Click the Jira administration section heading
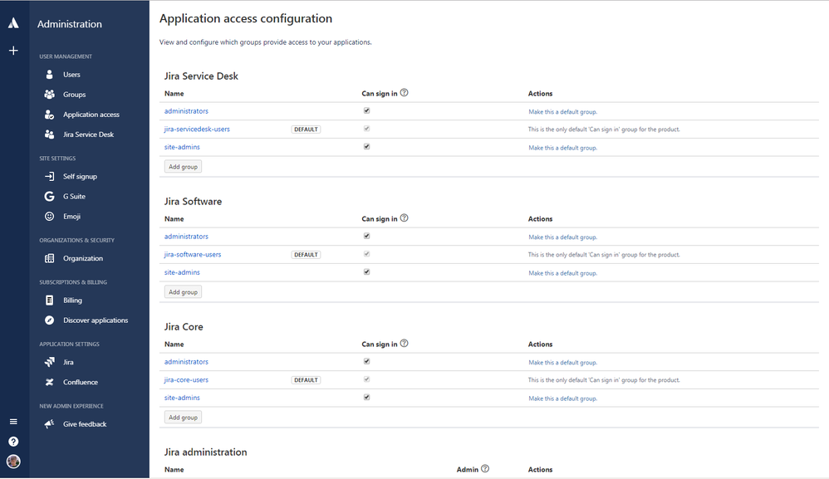The image size is (829, 479). tap(205, 452)
